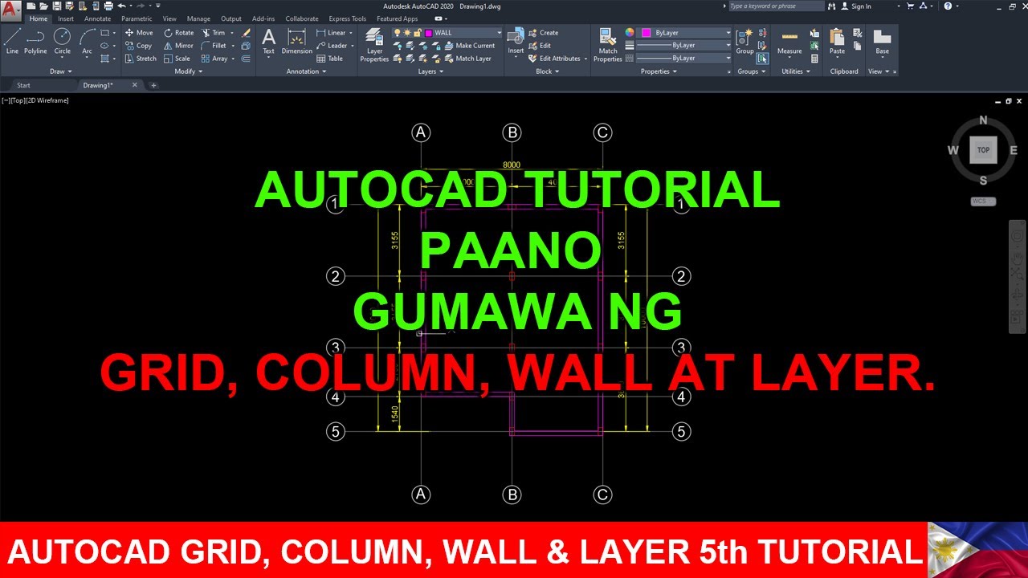The image size is (1028, 578).
Task: Expand the Annotation panel
Action: click(307, 71)
